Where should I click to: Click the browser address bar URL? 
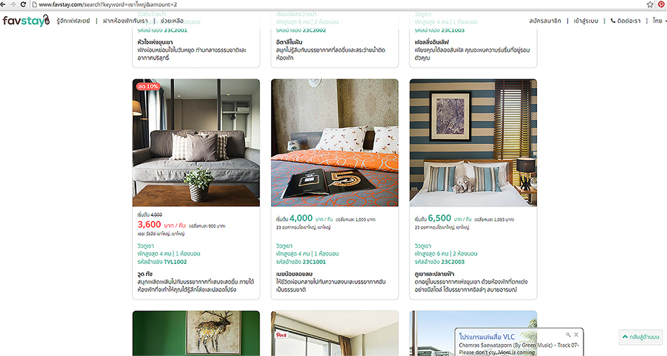107,4
